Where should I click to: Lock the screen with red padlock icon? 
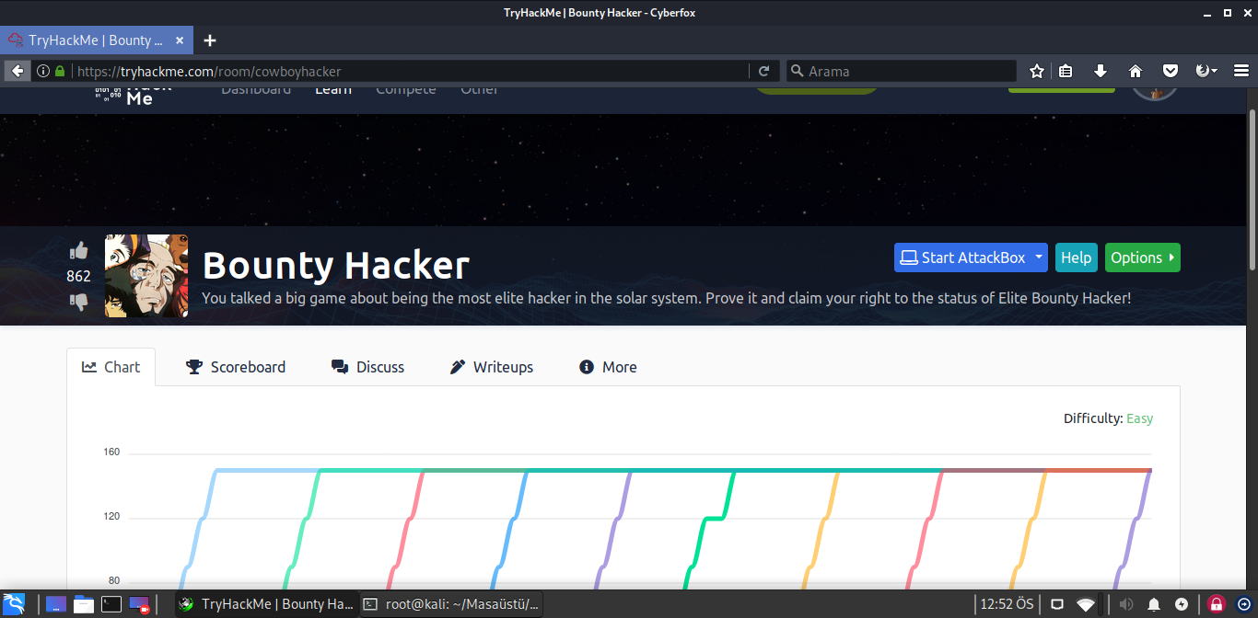coord(1217,604)
